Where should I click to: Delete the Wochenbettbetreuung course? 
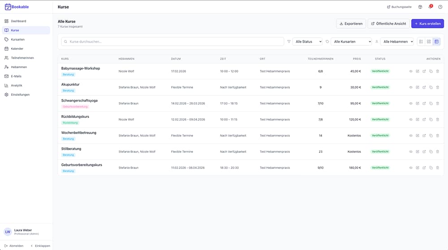point(437,135)
